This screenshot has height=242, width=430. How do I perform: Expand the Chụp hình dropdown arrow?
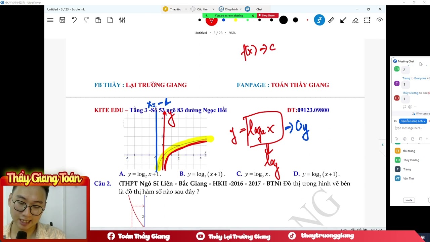(242, 9)
